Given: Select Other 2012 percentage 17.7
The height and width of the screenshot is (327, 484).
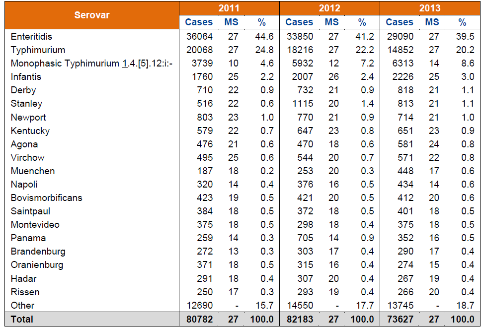Looking at the screenshot, I should [365, 306].
